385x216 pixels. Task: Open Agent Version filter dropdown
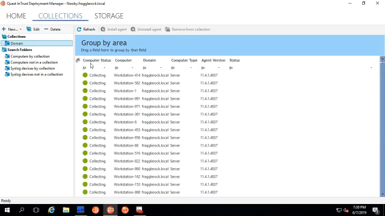[x=219, y=68]
